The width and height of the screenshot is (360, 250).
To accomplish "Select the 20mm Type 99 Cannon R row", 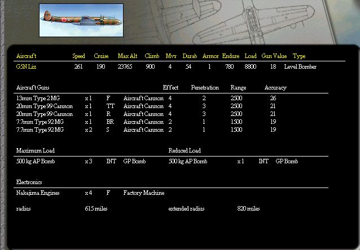I will click(146, 114).
